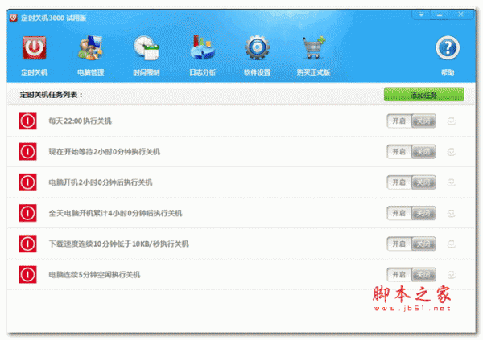Image resolution: width=483 pixels, height=340 pixels.
Task: Click edit icon for 电脑连续5分钟空闲 task
Action: pos(452,274)
